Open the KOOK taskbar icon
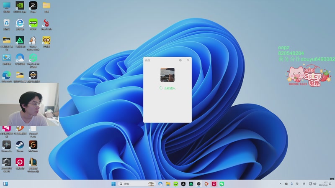 click(175, 184)
